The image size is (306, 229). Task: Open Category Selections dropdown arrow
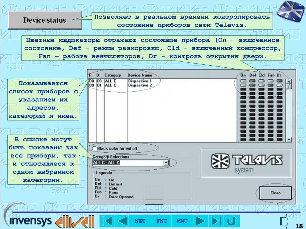[166, 163]
